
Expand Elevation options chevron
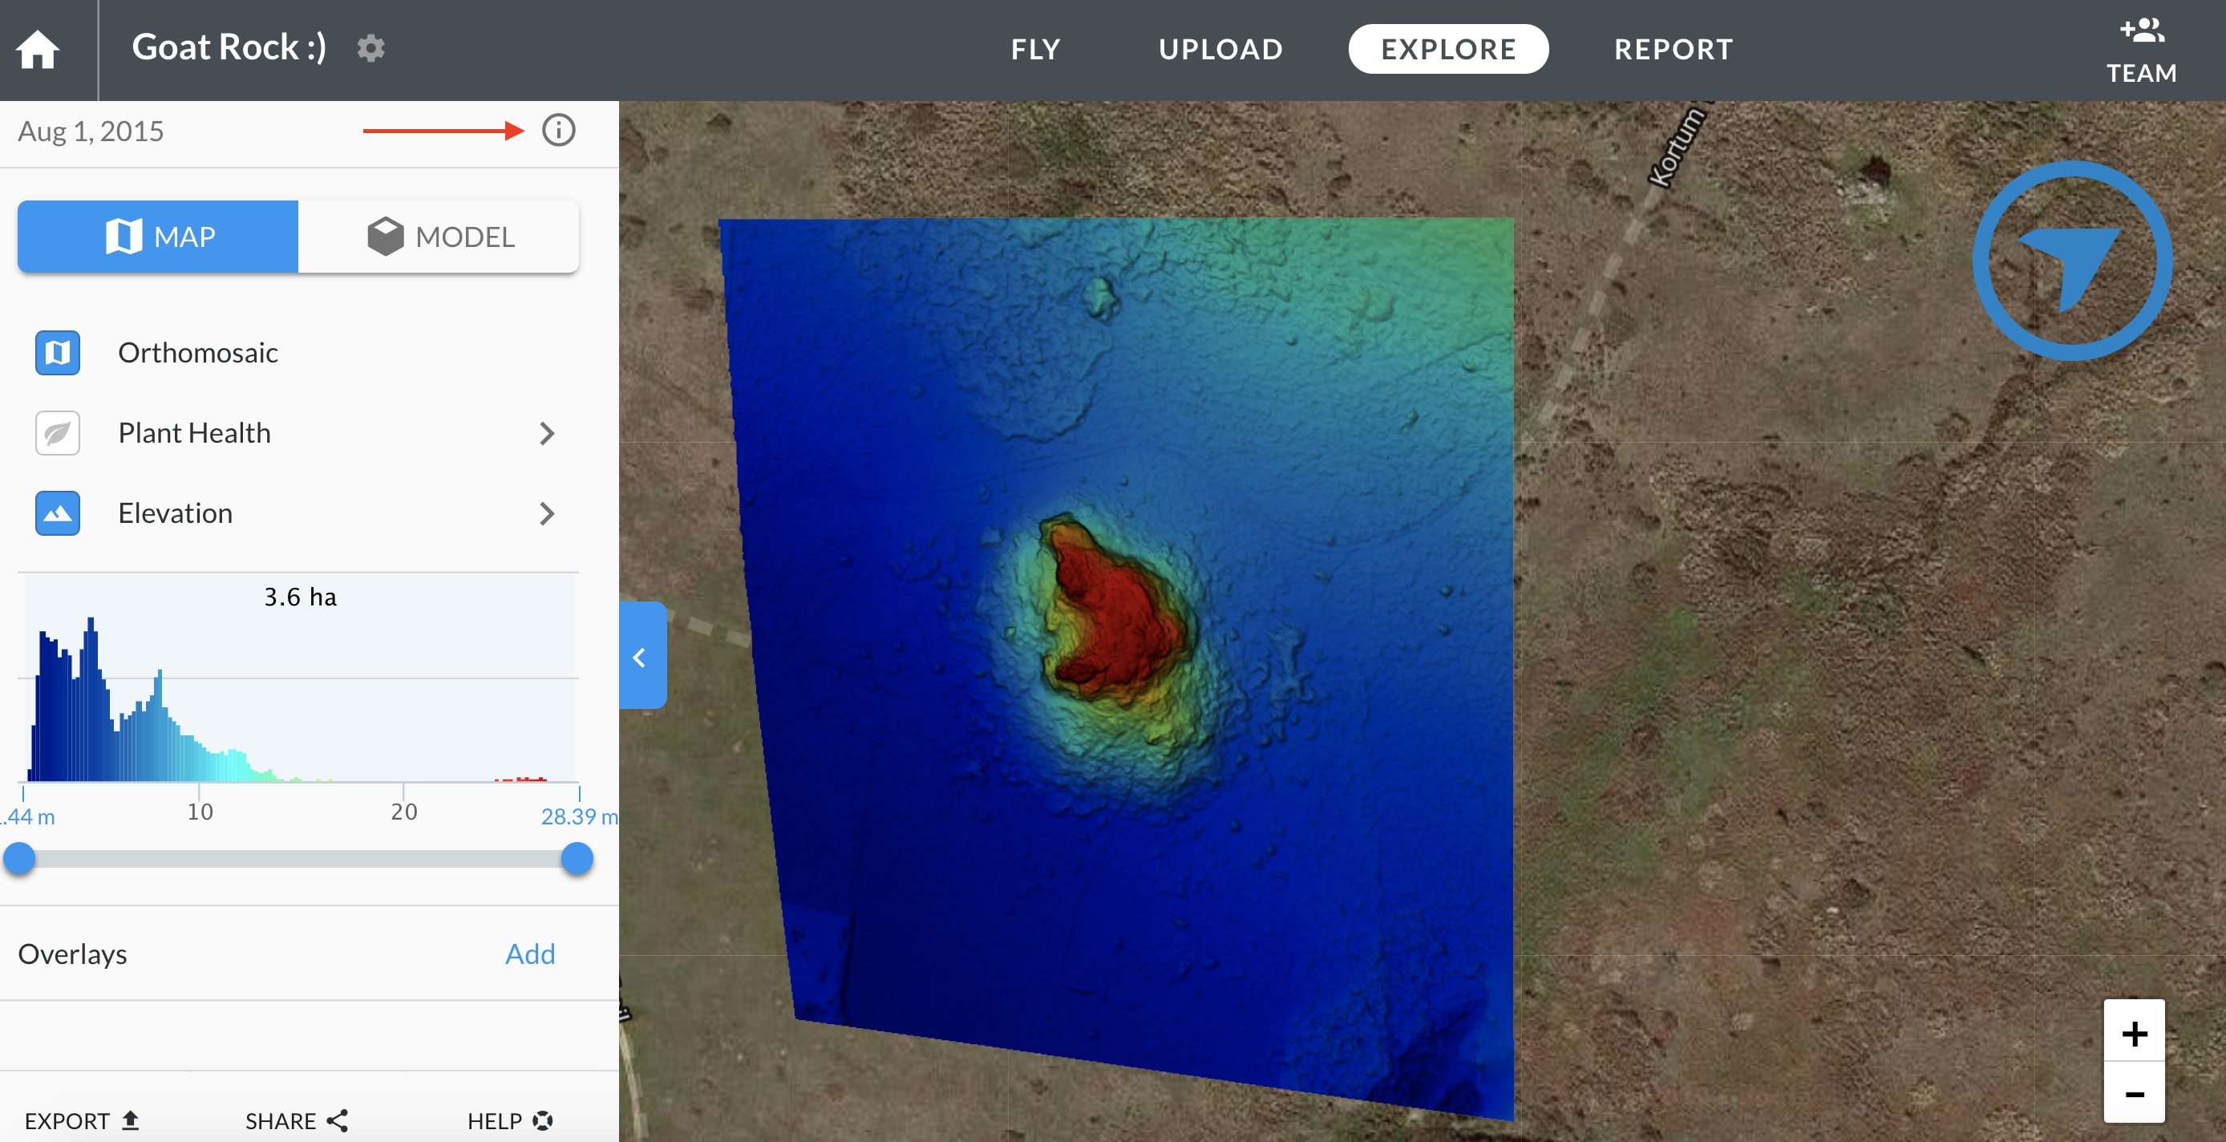[x=546, y=513]
